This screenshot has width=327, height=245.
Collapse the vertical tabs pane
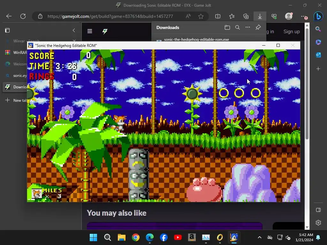tap(74, 30)
